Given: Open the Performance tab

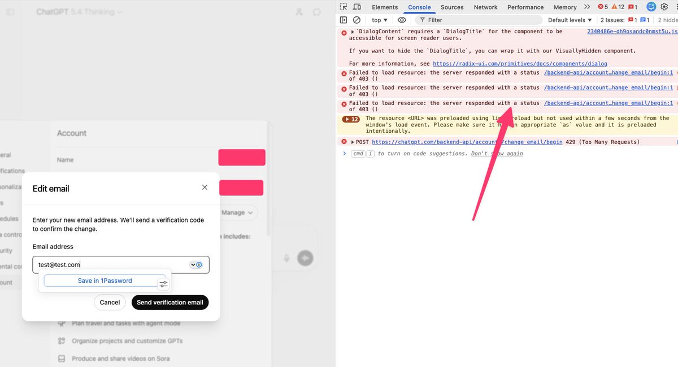Looking at the screenshot, I should click(x=525, y=7).
